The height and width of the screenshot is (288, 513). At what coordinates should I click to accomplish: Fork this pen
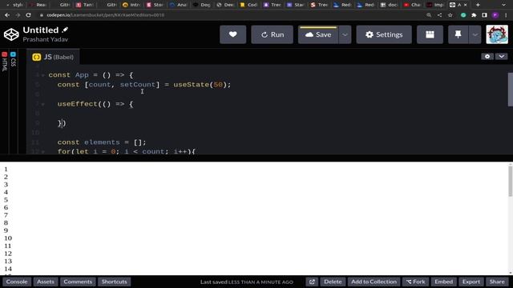coord(416,282)
